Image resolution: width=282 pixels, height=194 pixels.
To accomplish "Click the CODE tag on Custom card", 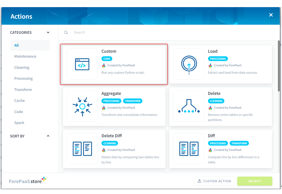I will (107, 59).
